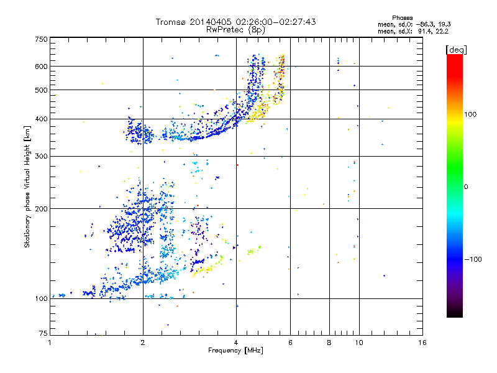Click the x-axis tick label '6'

coord(290,343)
